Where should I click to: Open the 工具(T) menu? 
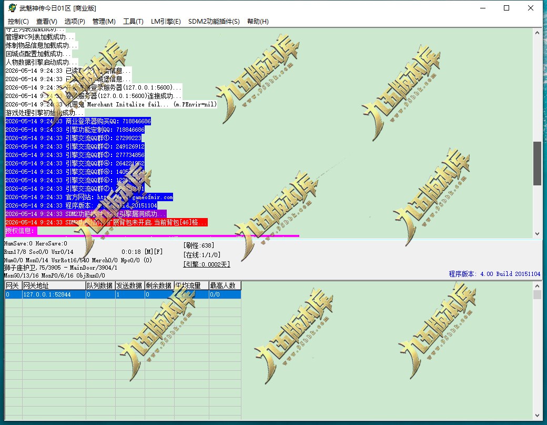click(133, 21)
